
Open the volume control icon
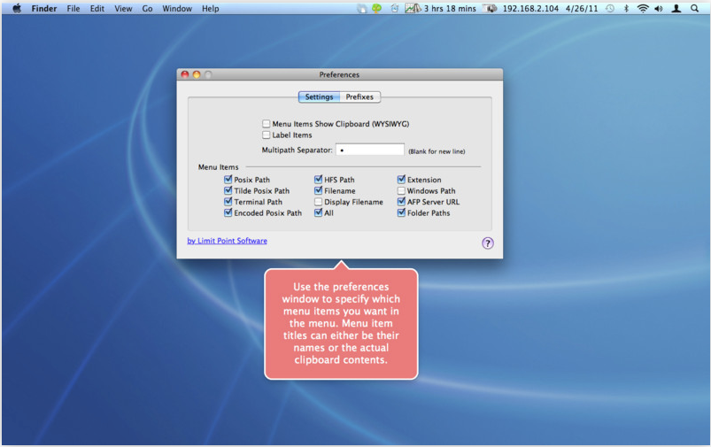(659, 9)
